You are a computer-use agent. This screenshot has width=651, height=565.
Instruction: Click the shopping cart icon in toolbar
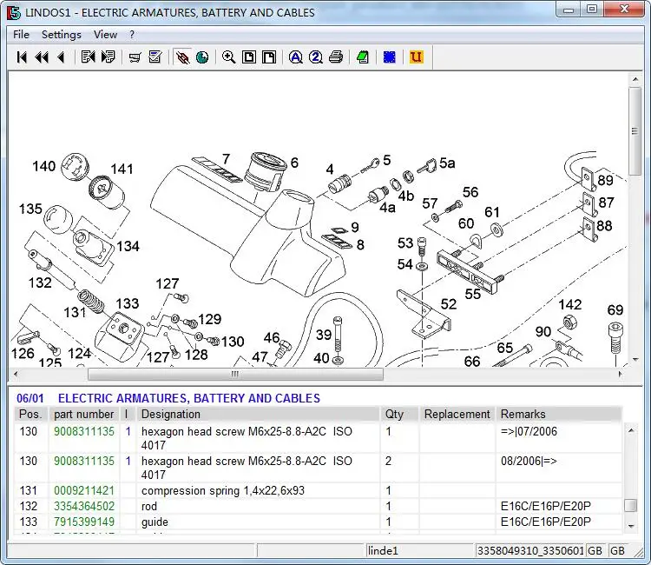tap(135, 57)
